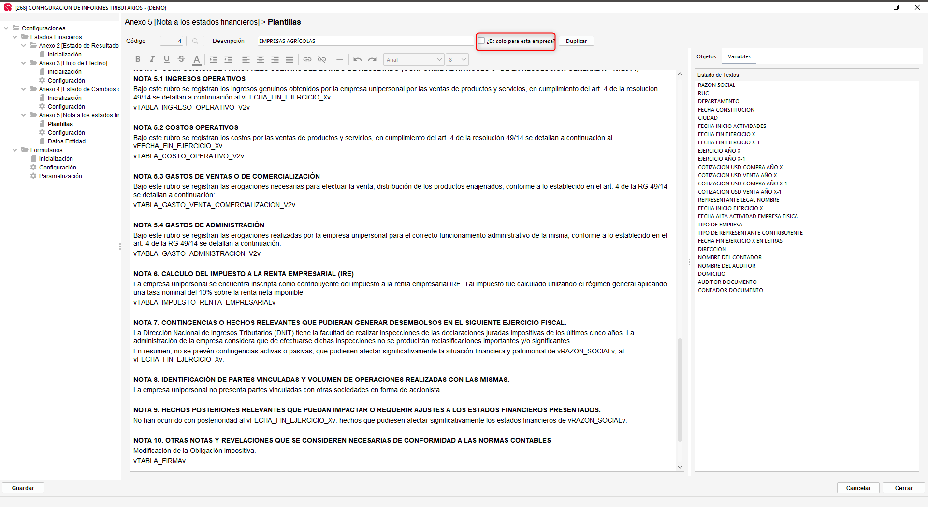Increase indent using the indent icon
This screenshot has height=507, width=928.
(x=214, y=59)
